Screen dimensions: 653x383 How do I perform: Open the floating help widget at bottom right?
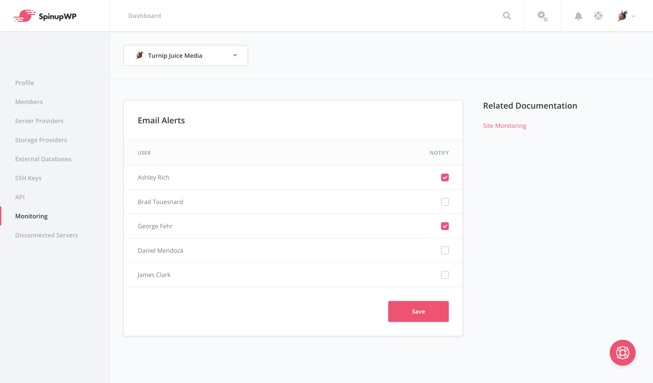622,353
